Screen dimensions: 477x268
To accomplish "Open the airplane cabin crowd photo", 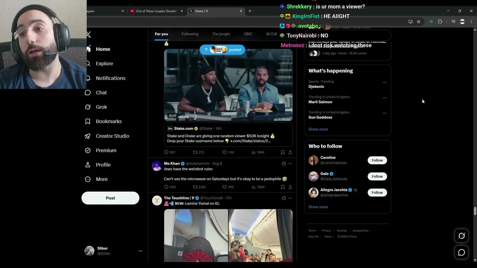I will [x=260, y=235].
